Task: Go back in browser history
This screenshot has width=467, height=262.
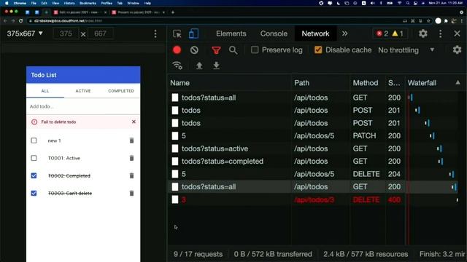Action: tap(5, 21)
